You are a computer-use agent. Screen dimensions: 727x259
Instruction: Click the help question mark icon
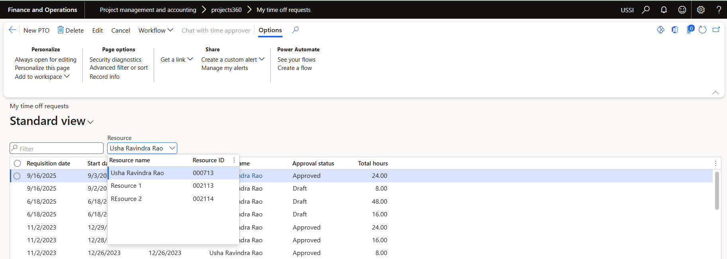tap(719, 10)
